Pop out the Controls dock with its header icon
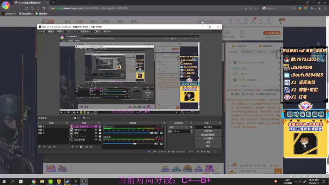Screen dimensions: 329x185 [220, 123]
